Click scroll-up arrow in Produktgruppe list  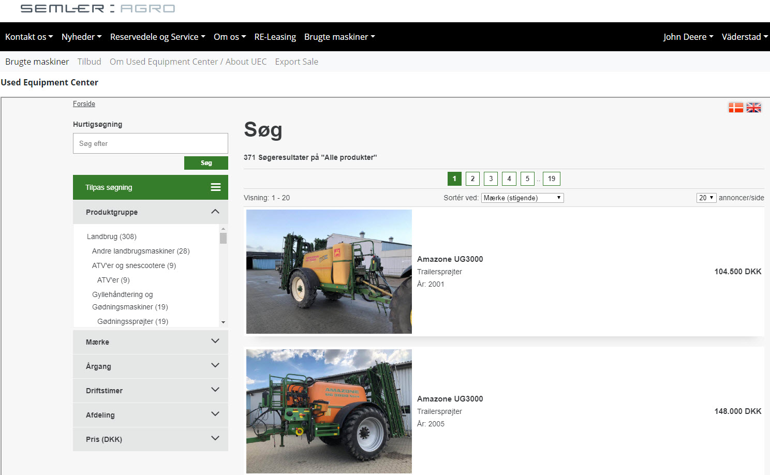(x=223, y=228)
